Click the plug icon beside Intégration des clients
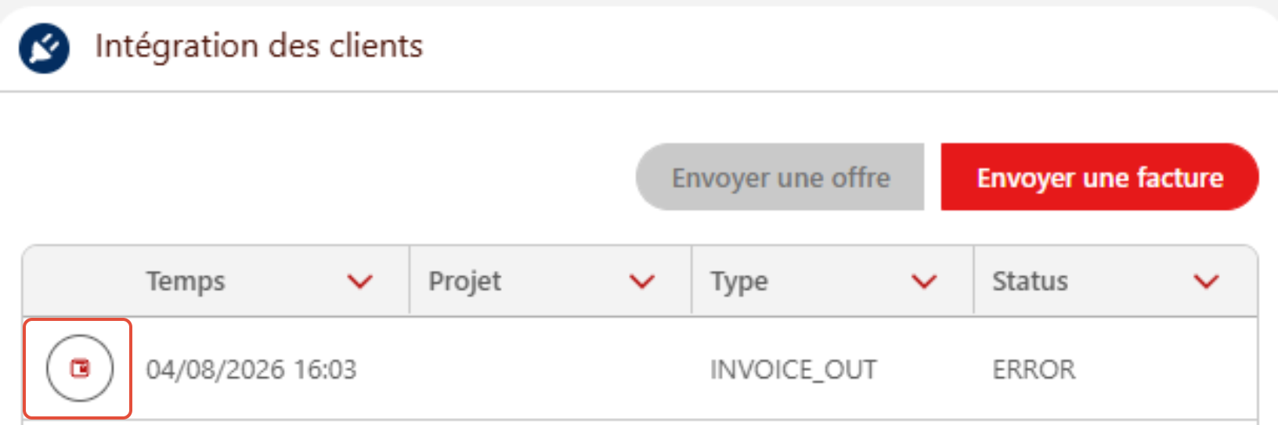The width and height of the screenshot is (1278, 425). pos(44,48)
